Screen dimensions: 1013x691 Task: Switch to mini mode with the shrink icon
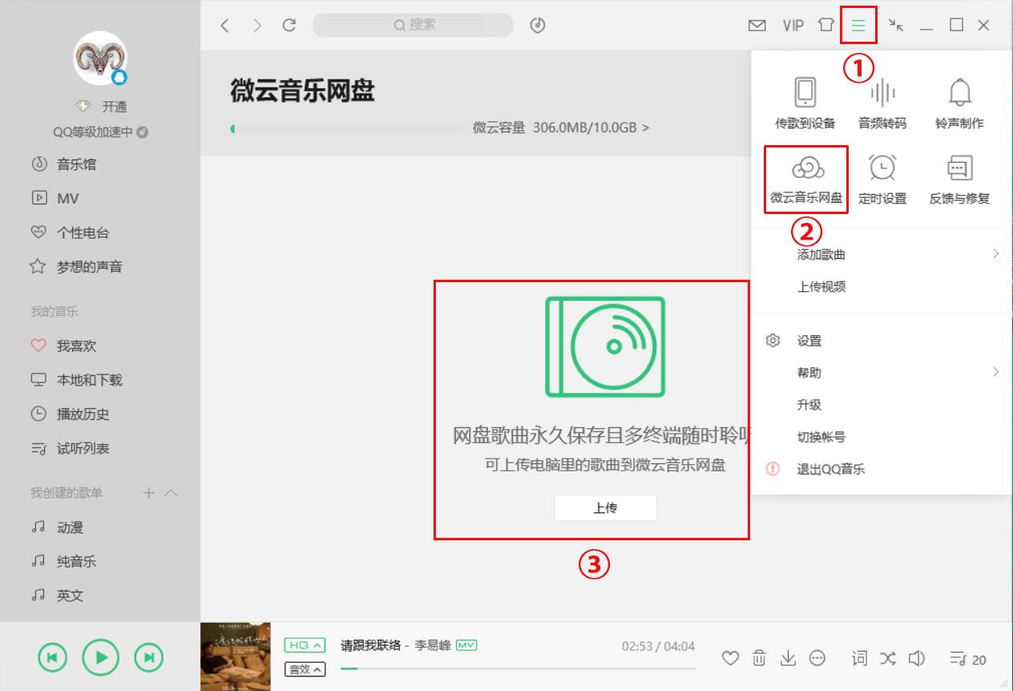pyautogui.click(x=896, y=26)
